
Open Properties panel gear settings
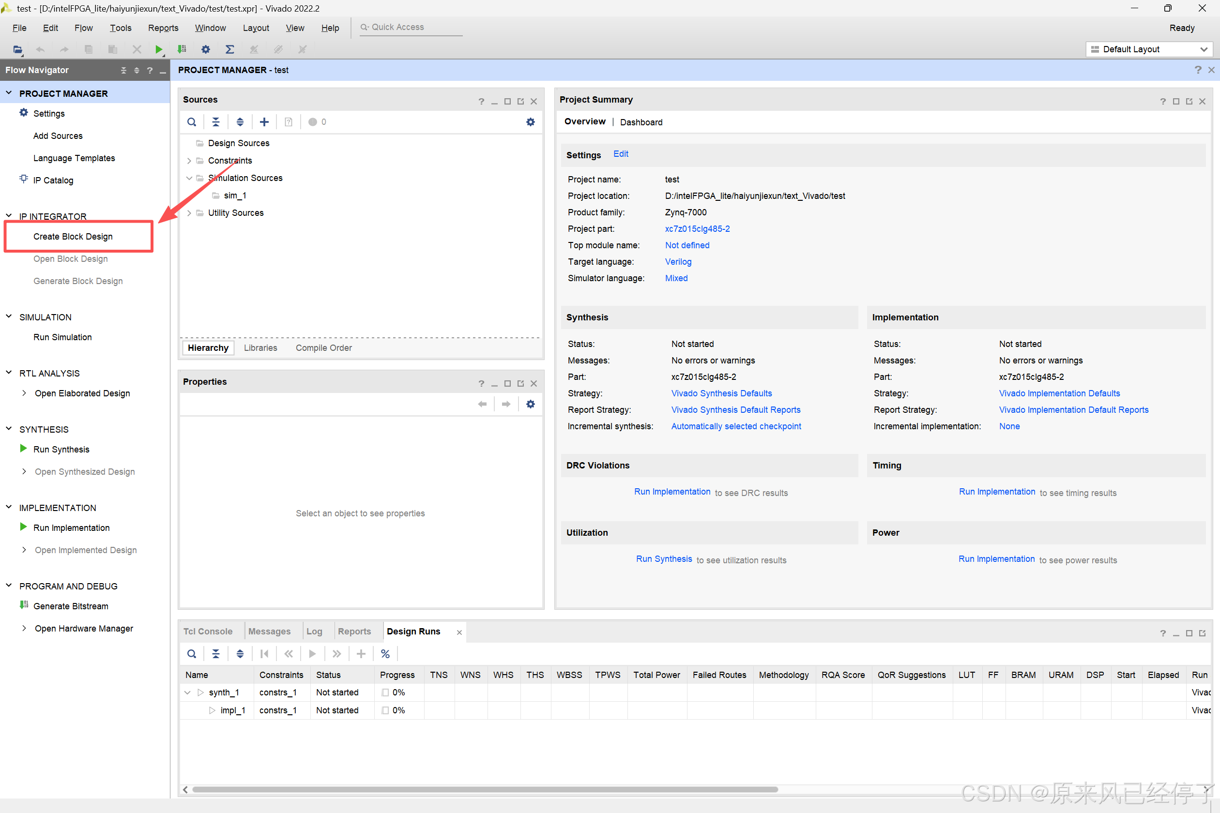[x=530, y=404]
